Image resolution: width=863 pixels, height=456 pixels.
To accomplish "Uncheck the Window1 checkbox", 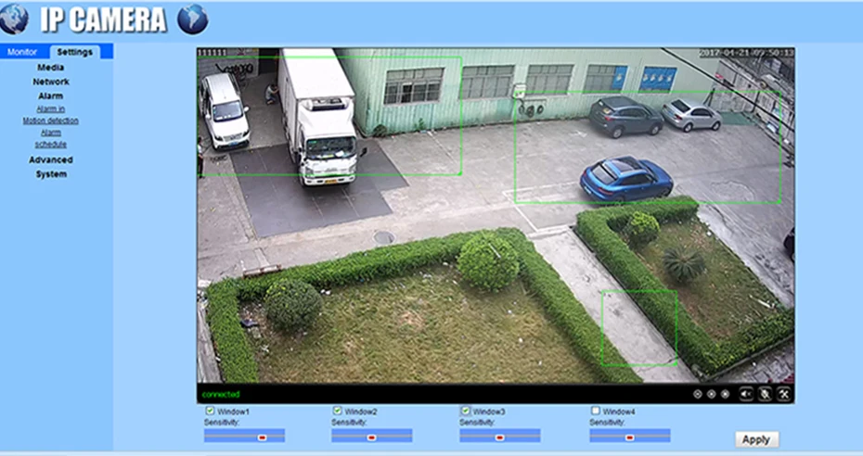I will point(210,411).
